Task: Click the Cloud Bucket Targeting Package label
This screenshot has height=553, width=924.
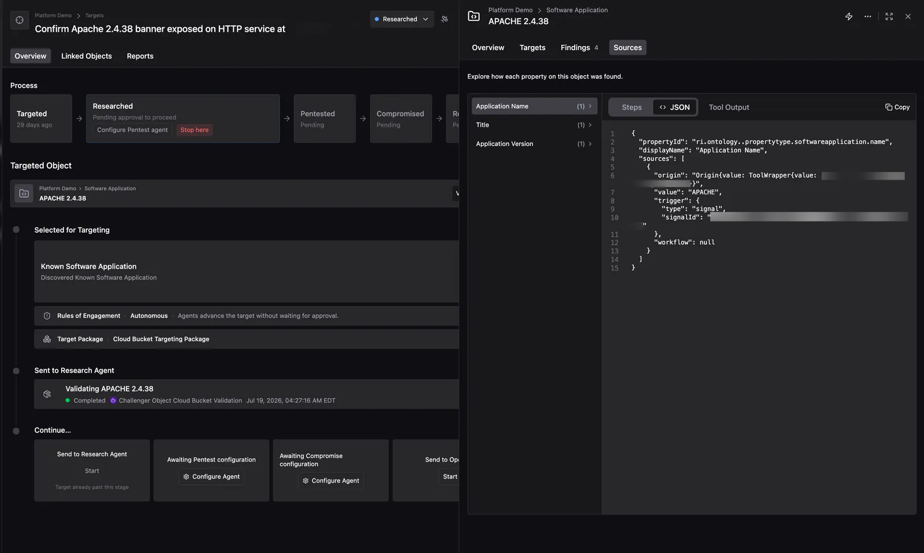Action: (161, 339)
